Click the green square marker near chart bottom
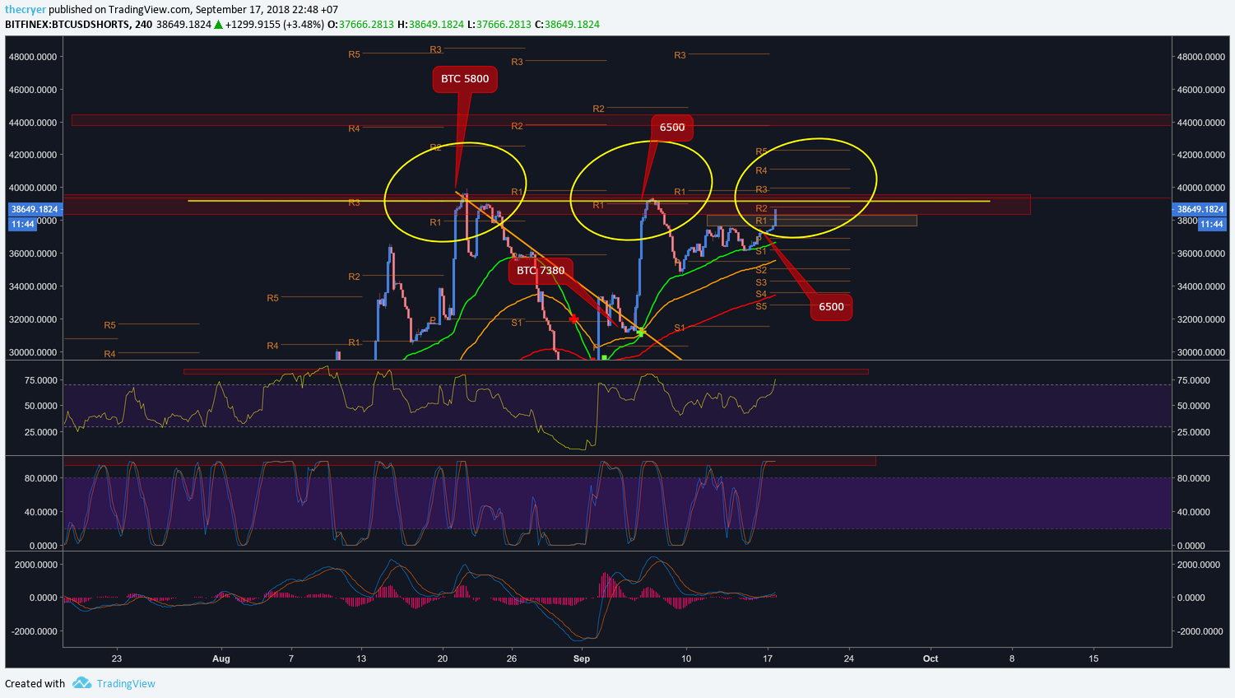Viewport: 1235px width, 698px height. point(605,357)
